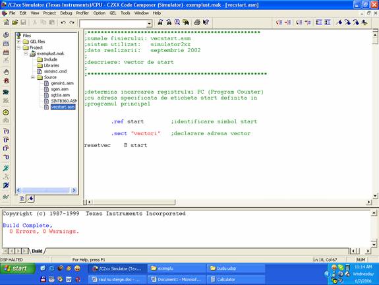Viewport: 379px width, 285px height.
Task: Click the Step Out braces icon
Action: tap(6, 148)
